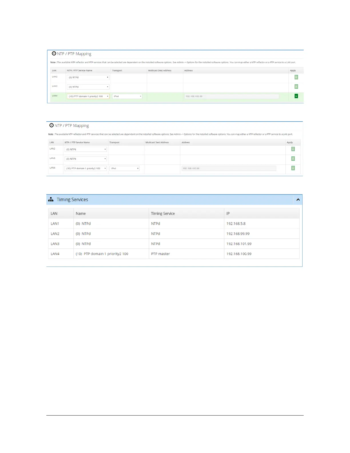Image resolution: width=350 pixels, height=453 pixels.
Task: Click the 'Multicast Dest Address' header in the upper mapping panel
Action: click(160, 70)
